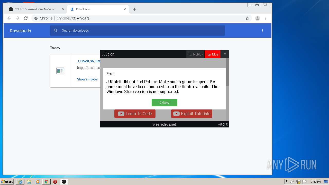
Task: Open the JJSploit_v5_Setup download link
Action: point(89,61)
